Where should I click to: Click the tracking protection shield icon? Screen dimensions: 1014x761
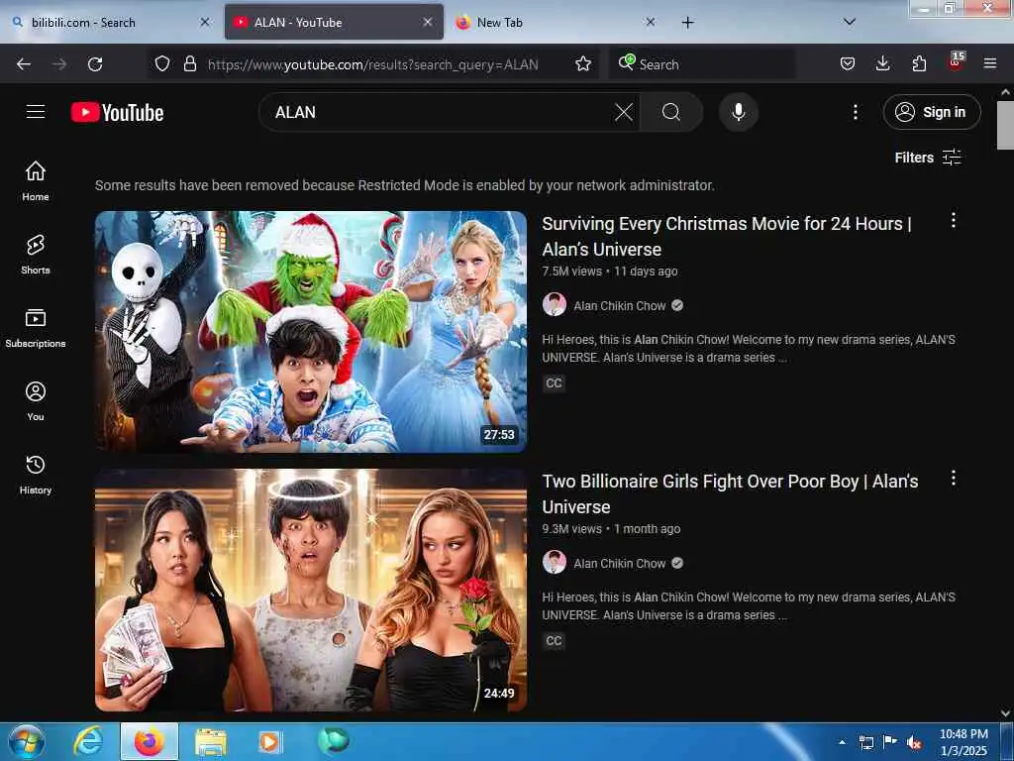(x=162, y=64)
